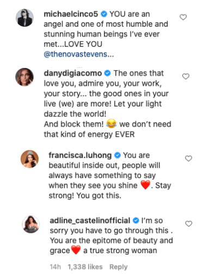Screen dimensions: 209x276
Task: Click michaelcinco5's verified badge
Action: (x=104, y=14)
